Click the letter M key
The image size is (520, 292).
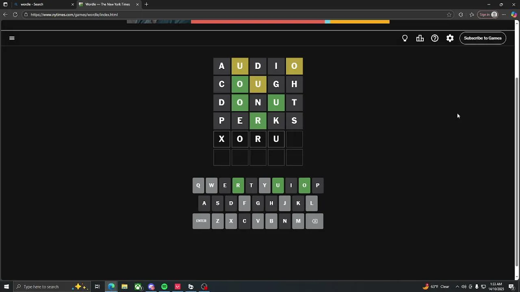[298, 221]
